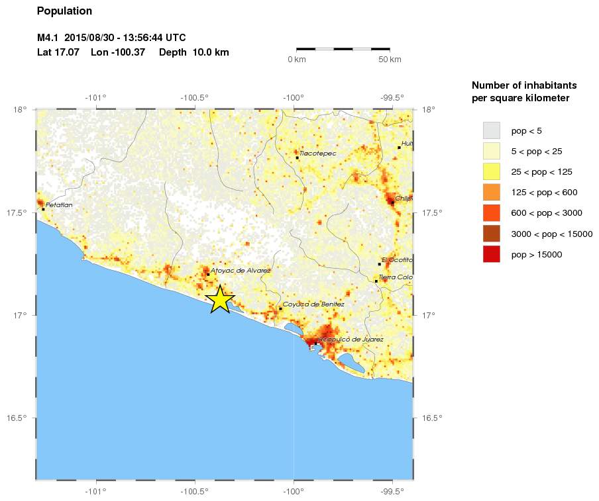Click the 'Petatlan' map label
The image size is (599, 501).
(x=59, y=205)
